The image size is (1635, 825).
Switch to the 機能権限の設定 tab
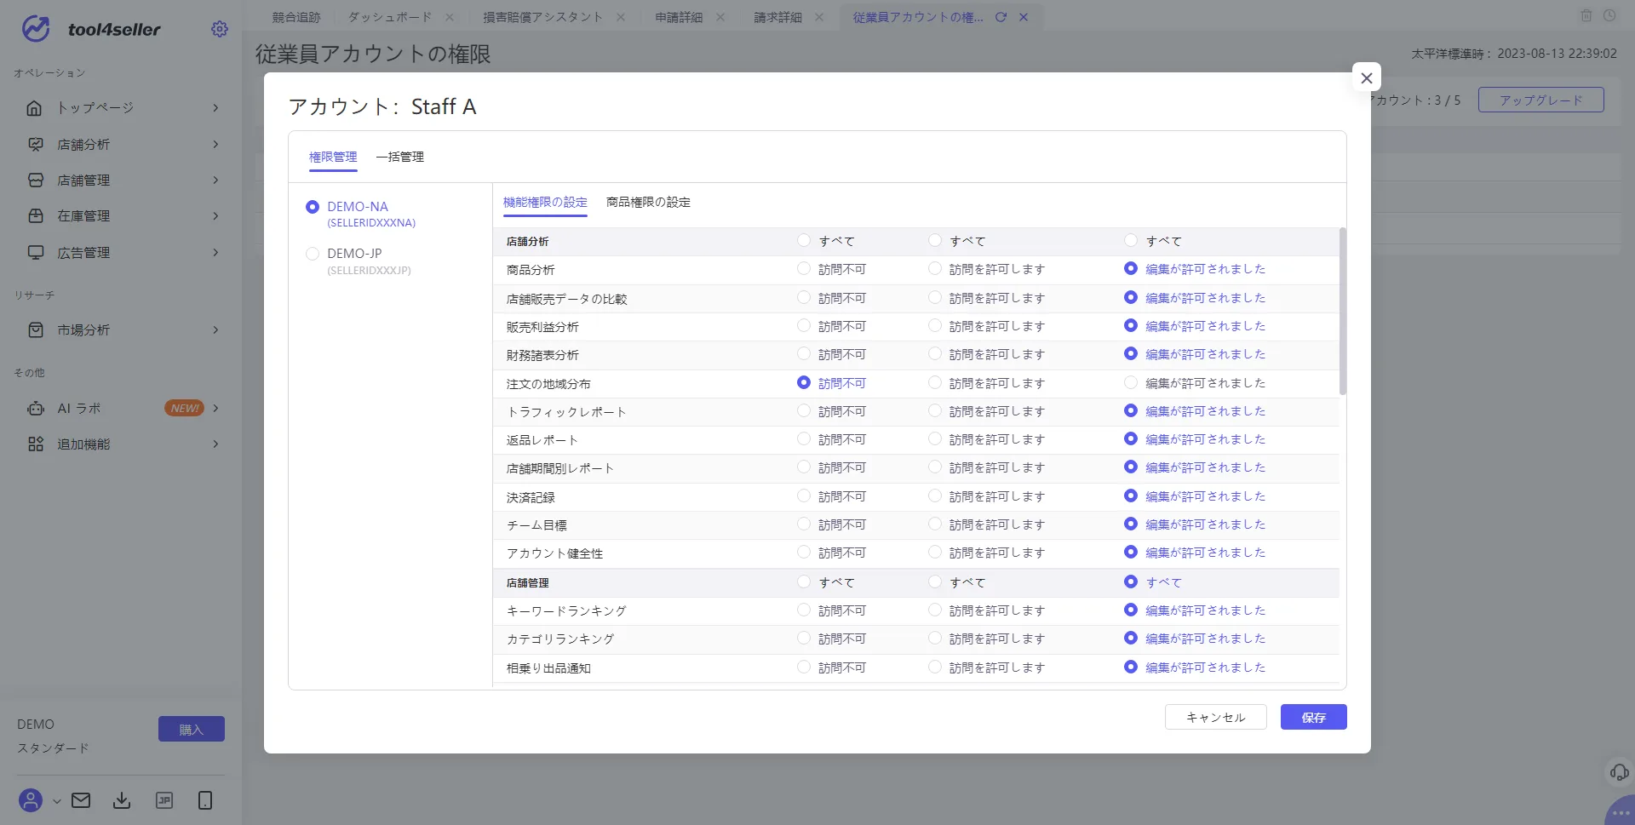point(545,203)
